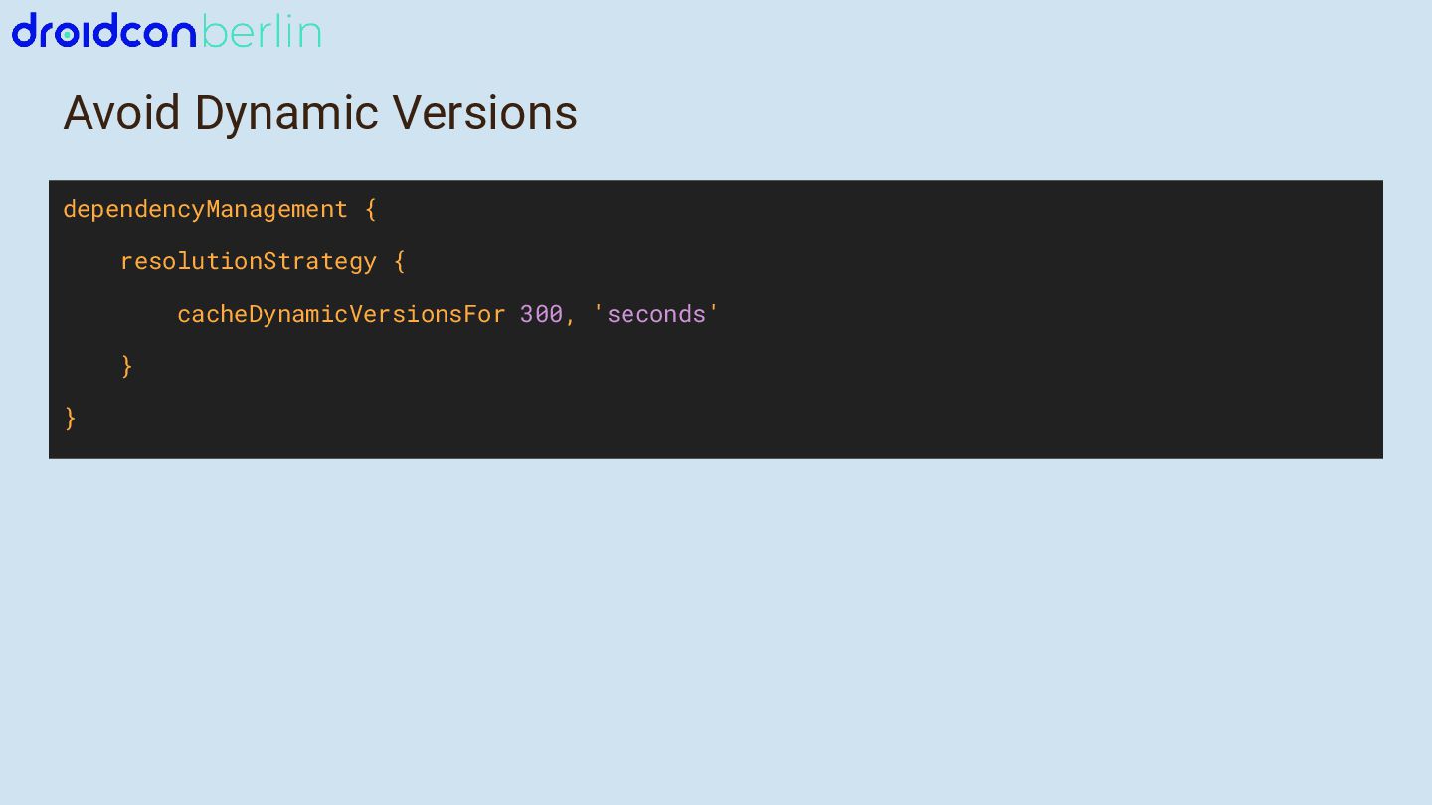Click the teal 'berlin' word in the logo
Image resolution: width=1432 pixels, height=805 pixels.
point(261,32)
